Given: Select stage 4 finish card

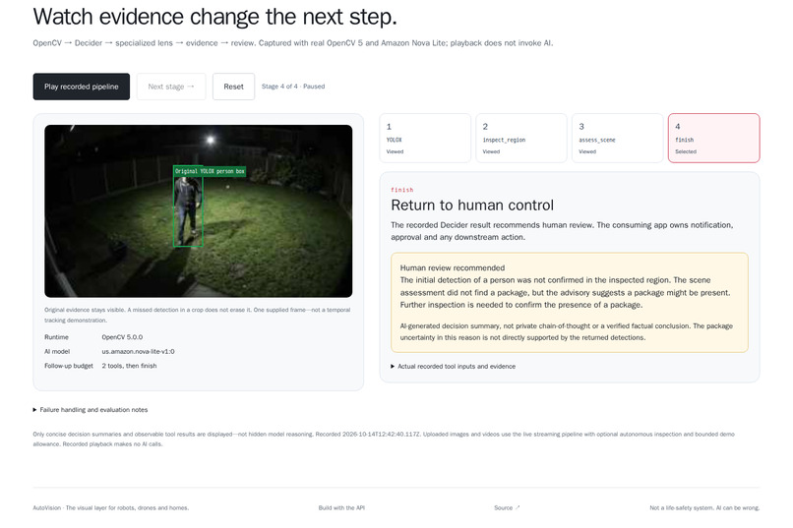Looking at the screenshot, I should coord(713,138).
